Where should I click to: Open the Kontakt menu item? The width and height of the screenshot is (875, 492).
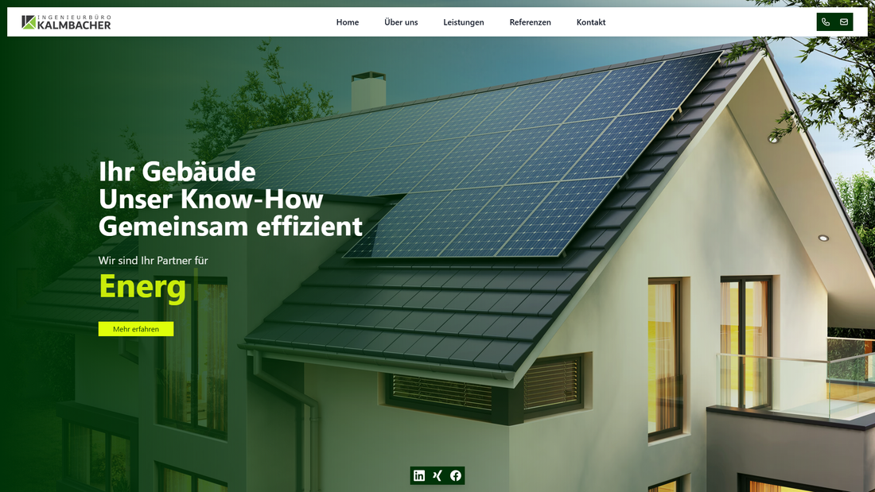point(591,22)
